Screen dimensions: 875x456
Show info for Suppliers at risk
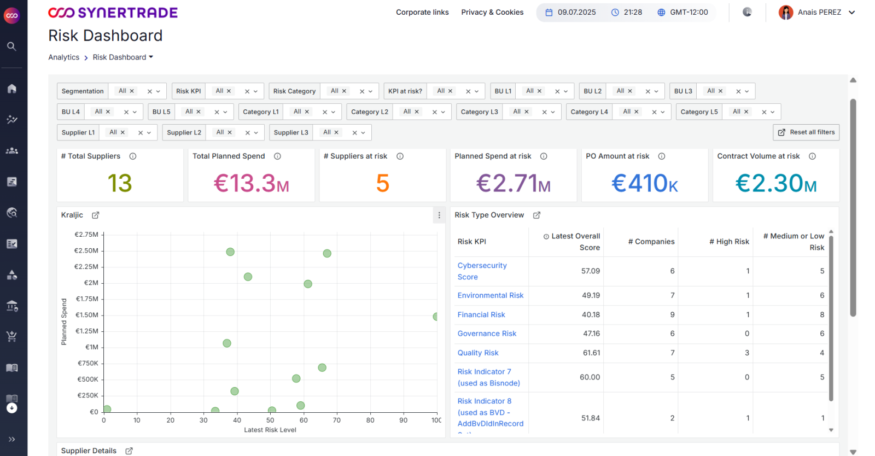click(400, 156)
